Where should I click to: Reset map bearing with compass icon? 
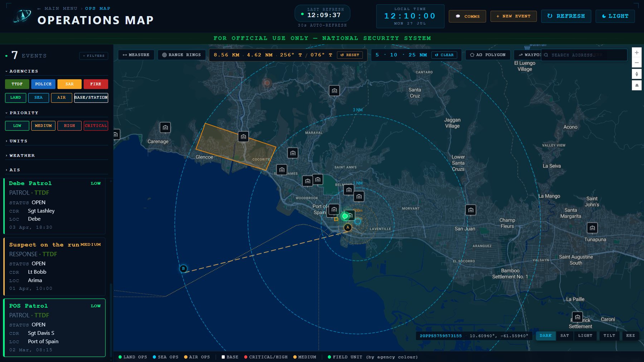636,74
